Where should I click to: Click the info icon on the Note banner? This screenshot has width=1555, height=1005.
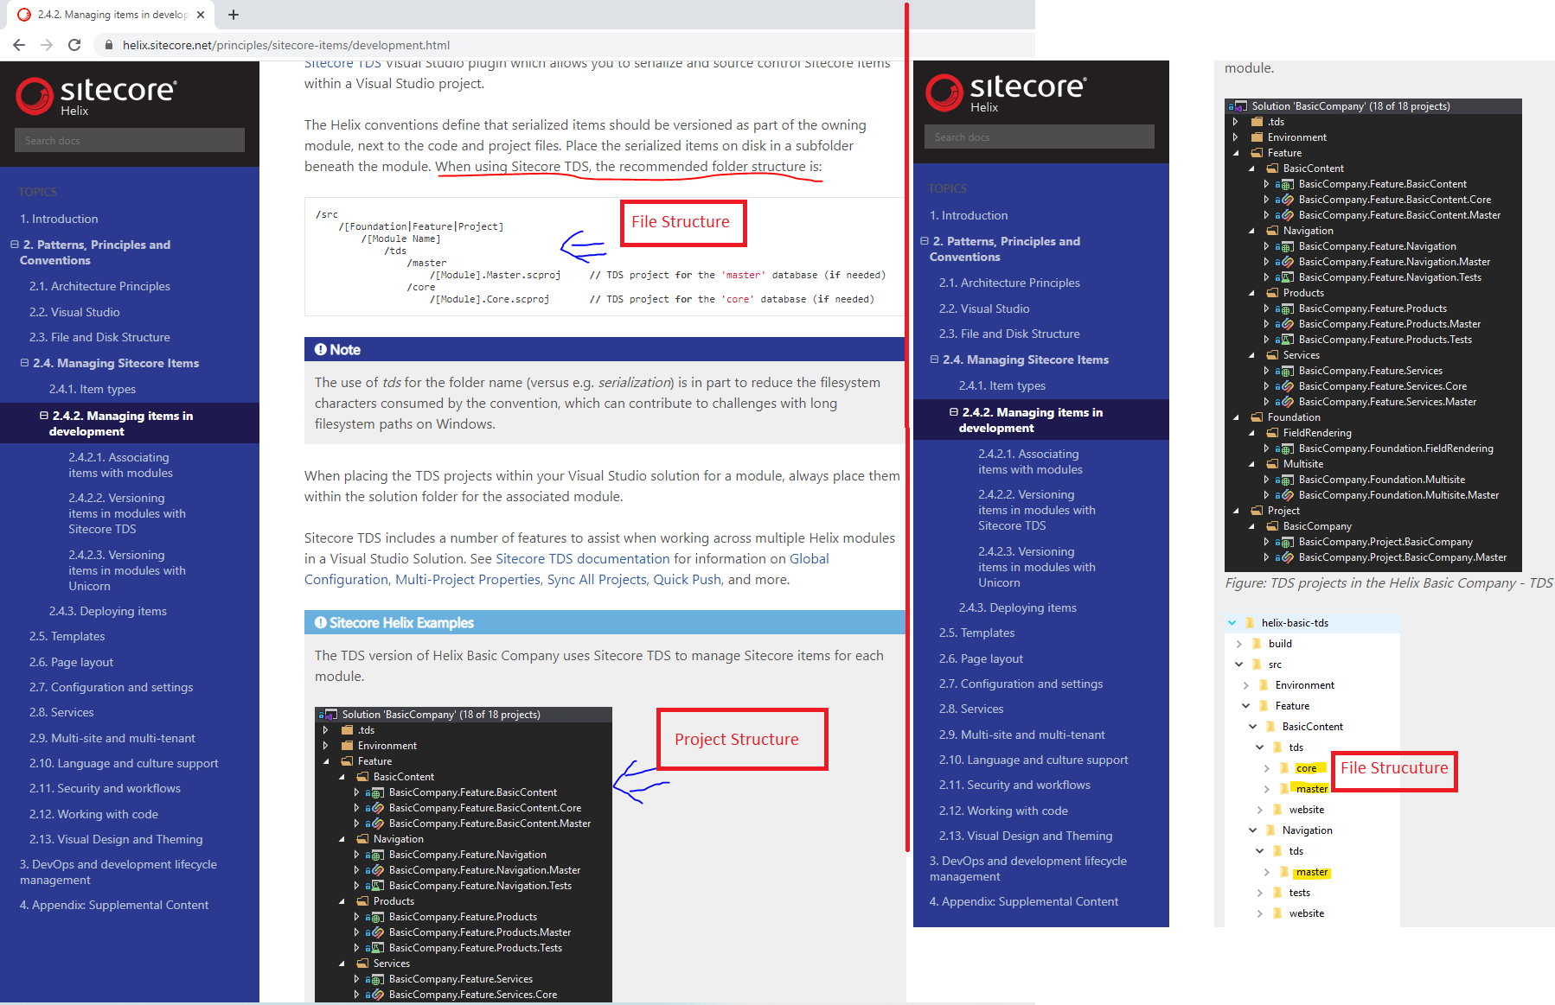pyautogui.click(x=322, y=349)
